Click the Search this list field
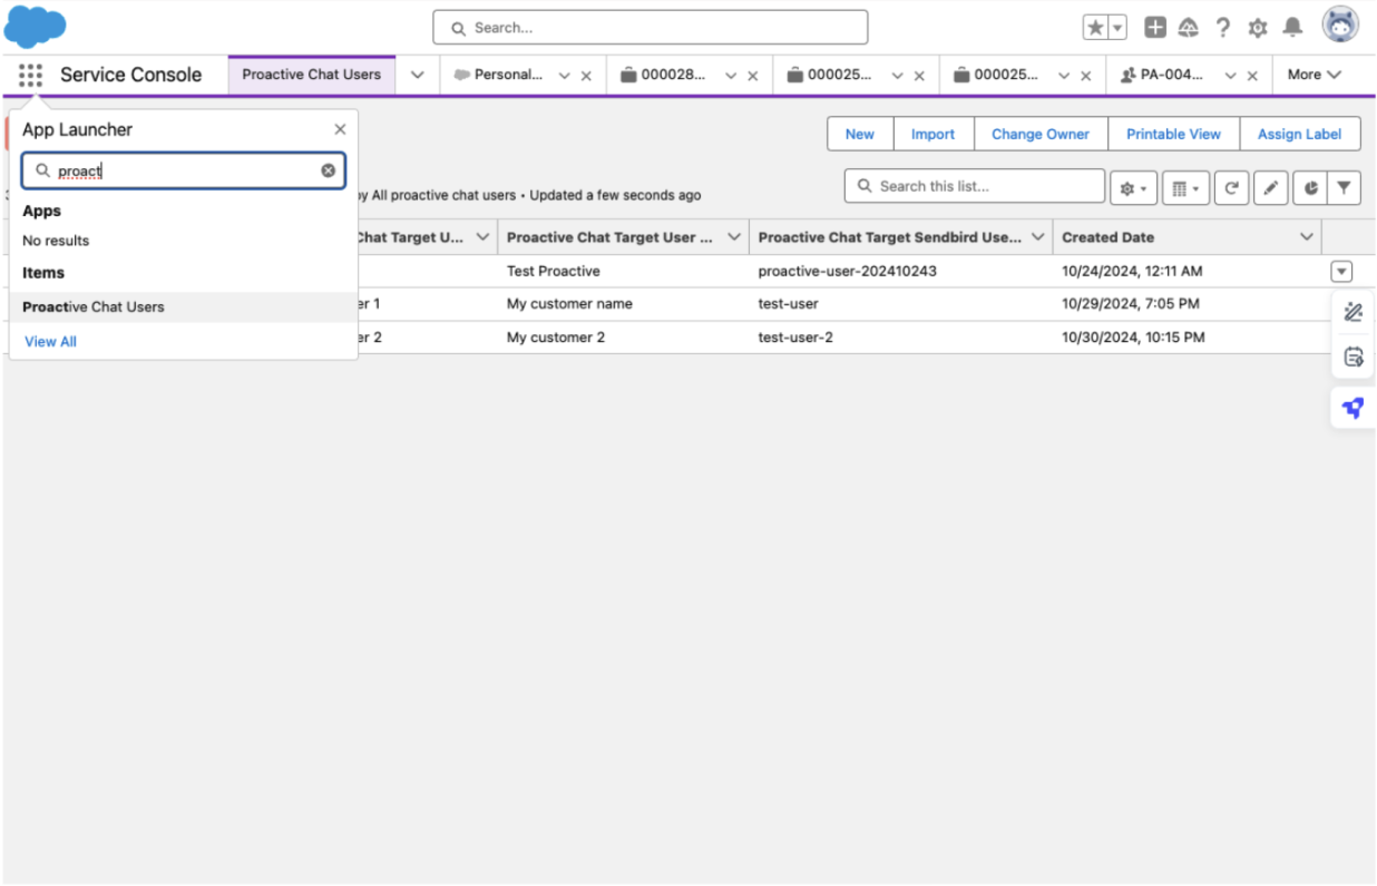Screen dimensions: 1377x886 974,186
